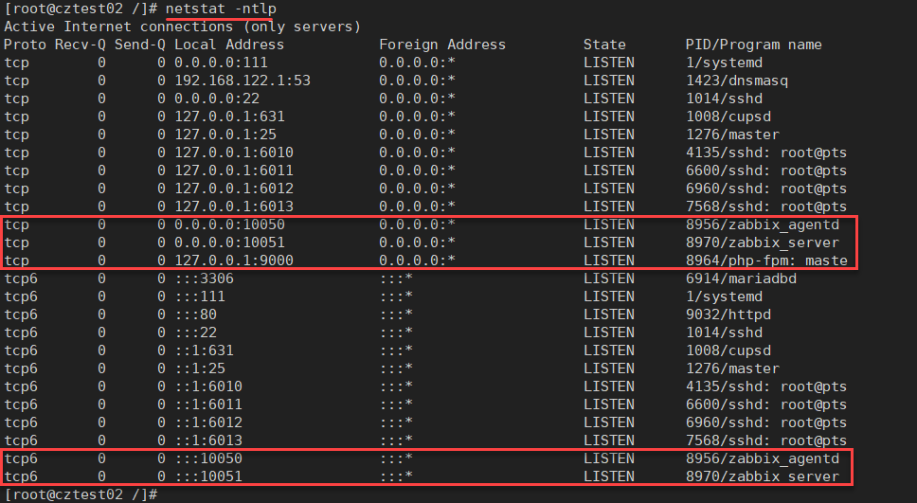Click LISTEN state in the 192.168.122.1:53 row
This screenshot has width=917, height=503.
pyautogui.click(x=609, y=81)
